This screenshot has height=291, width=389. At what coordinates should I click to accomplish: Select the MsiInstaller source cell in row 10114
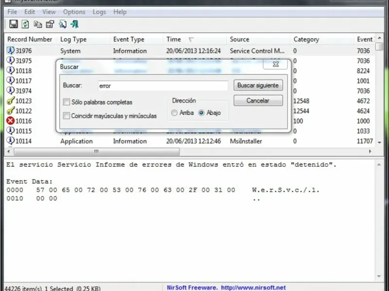246,141
